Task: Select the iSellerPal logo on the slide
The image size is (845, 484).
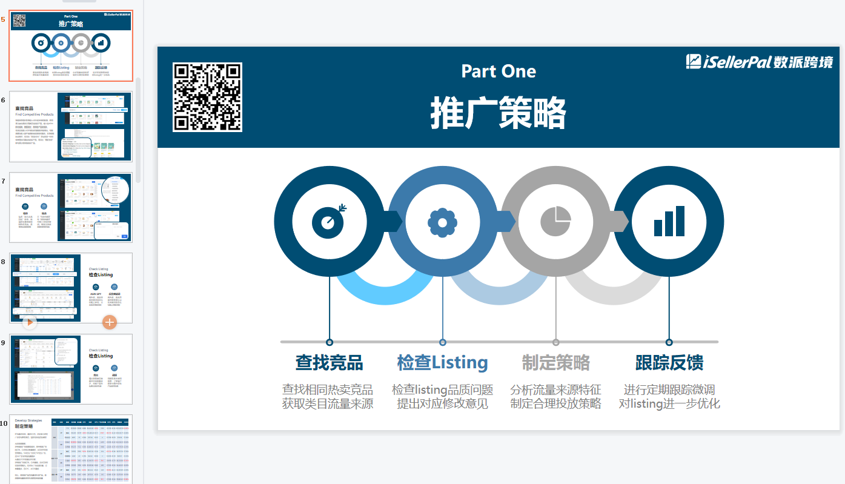Action: pyautogui.click(x=760, y=61)
